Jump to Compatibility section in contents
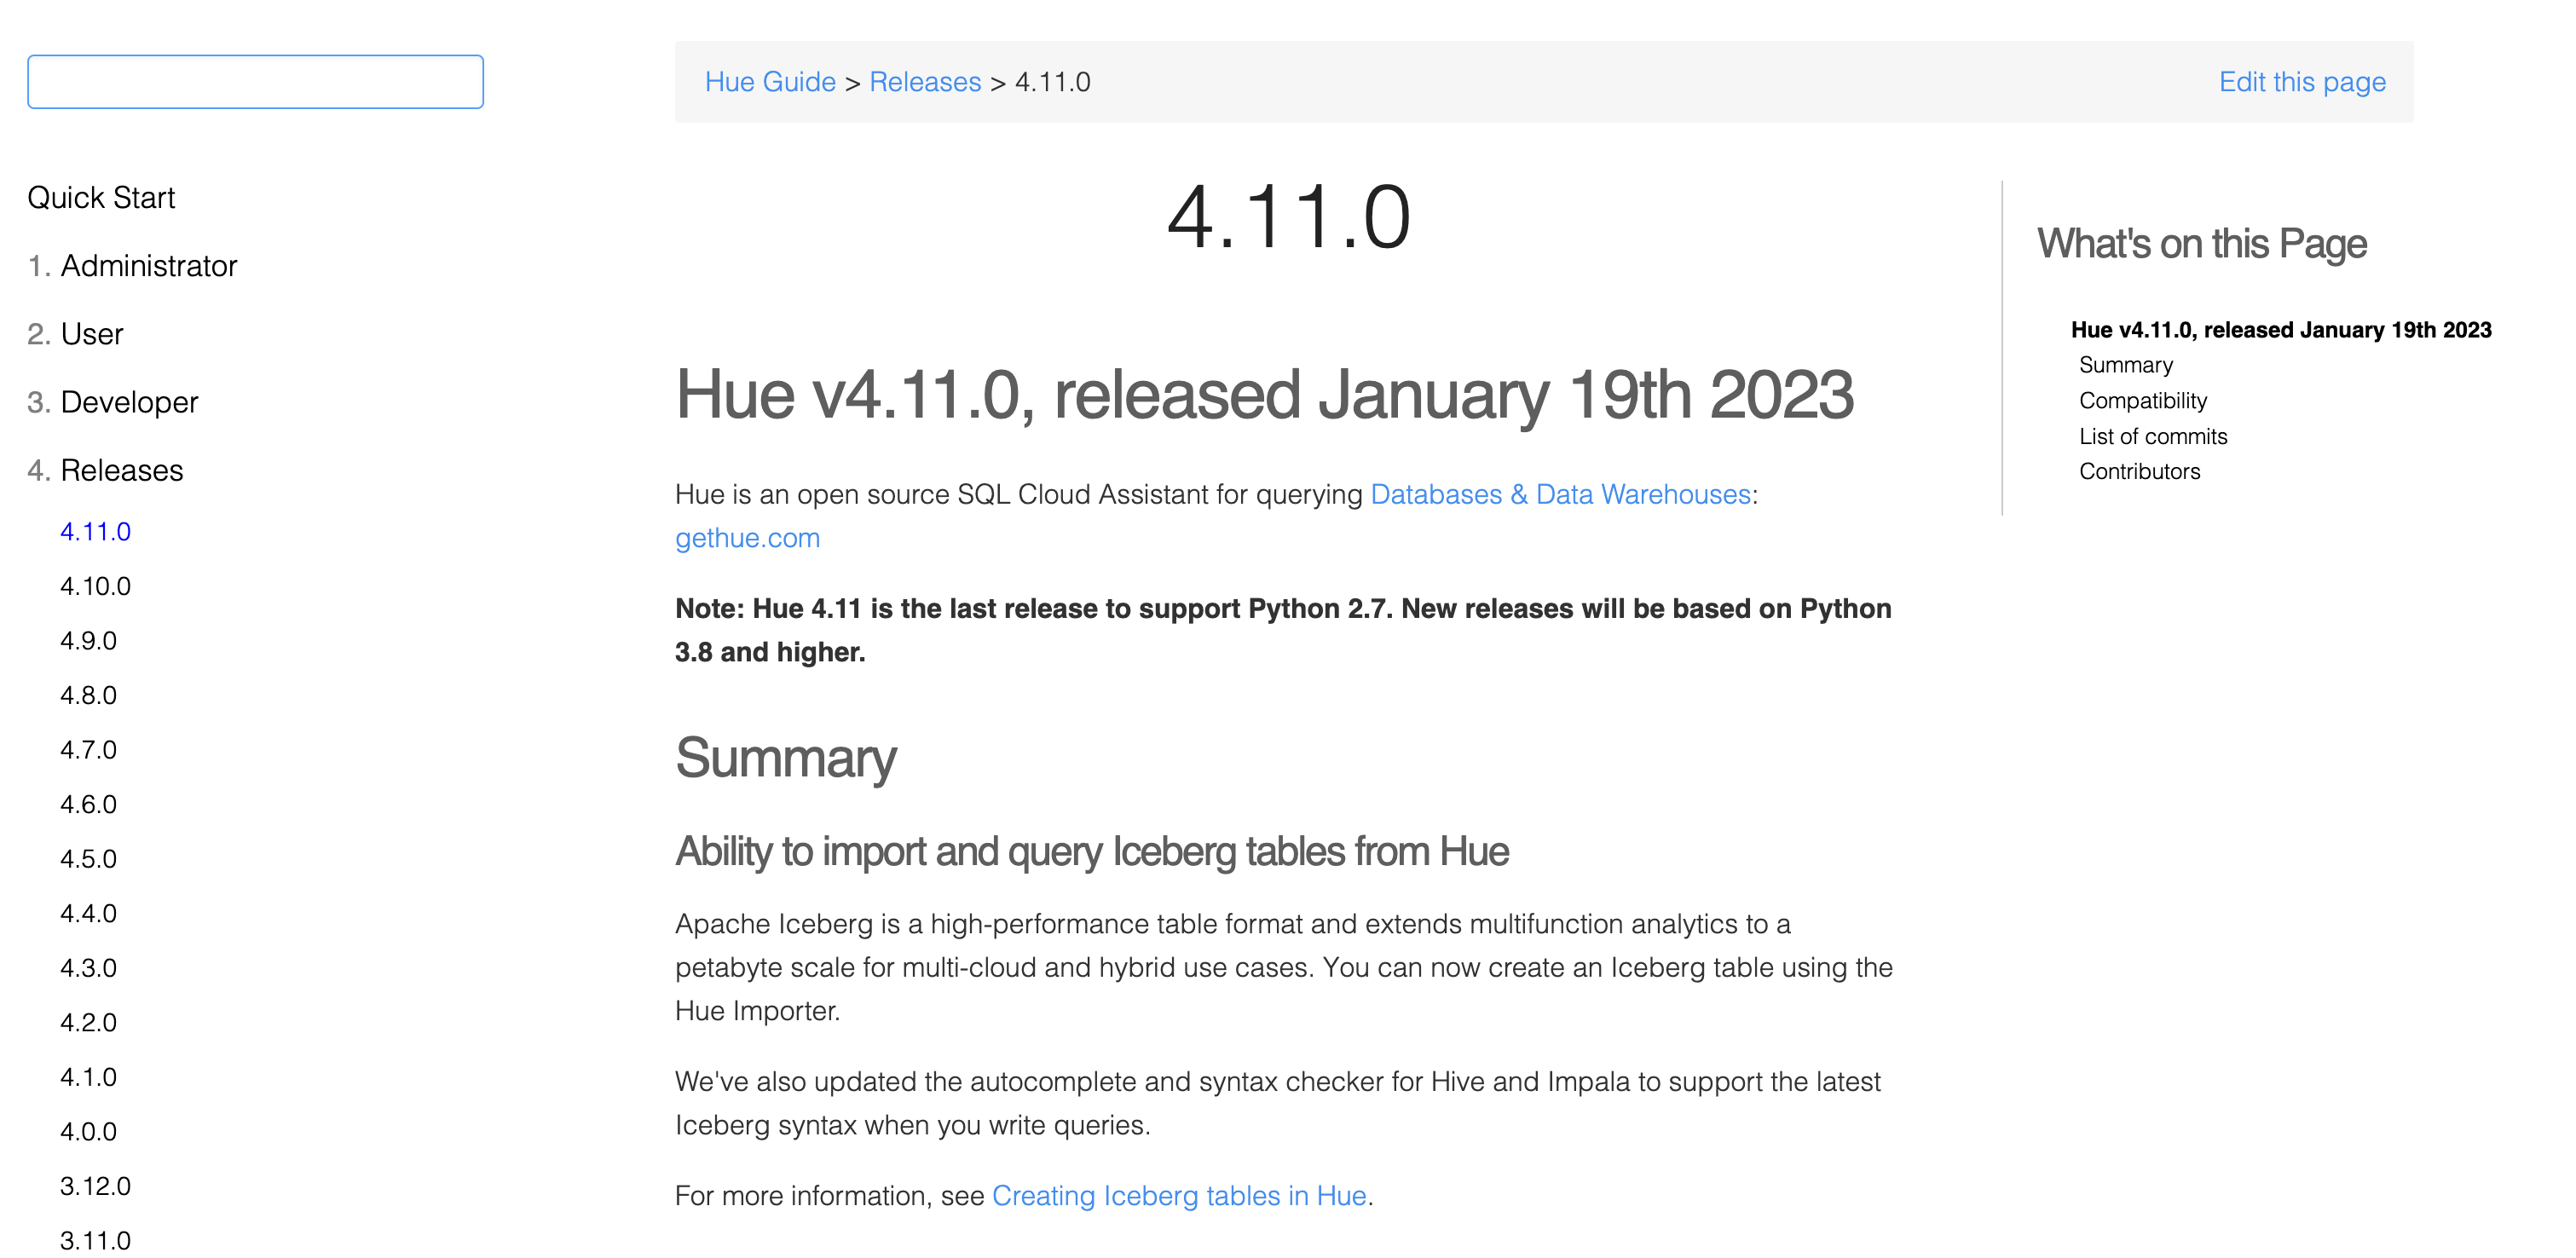 pos(2142,401)
